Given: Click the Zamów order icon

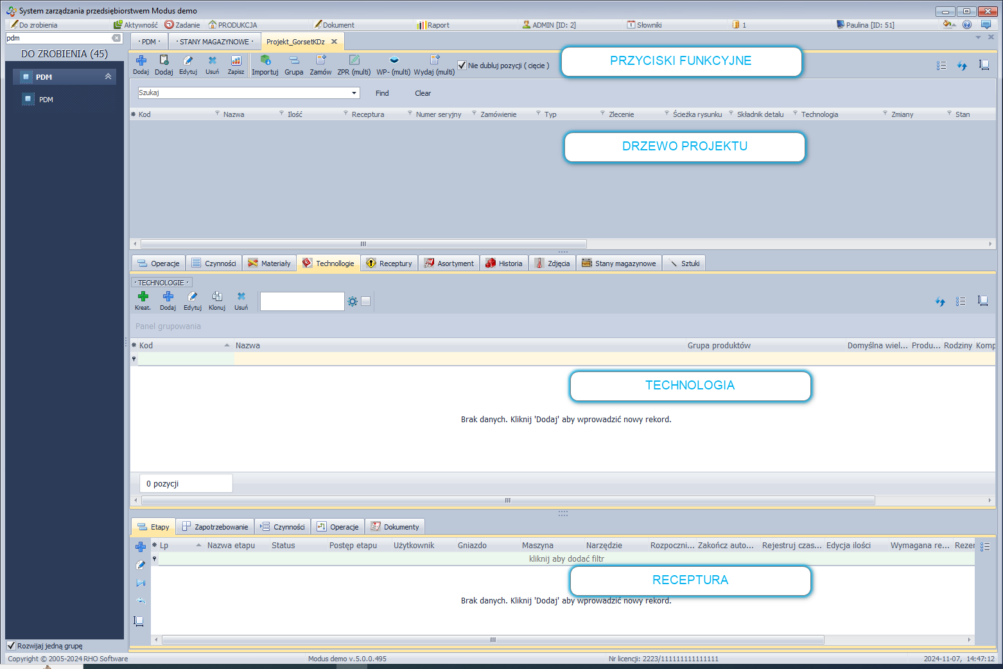Looking at the screenshot, I should 320,60.
